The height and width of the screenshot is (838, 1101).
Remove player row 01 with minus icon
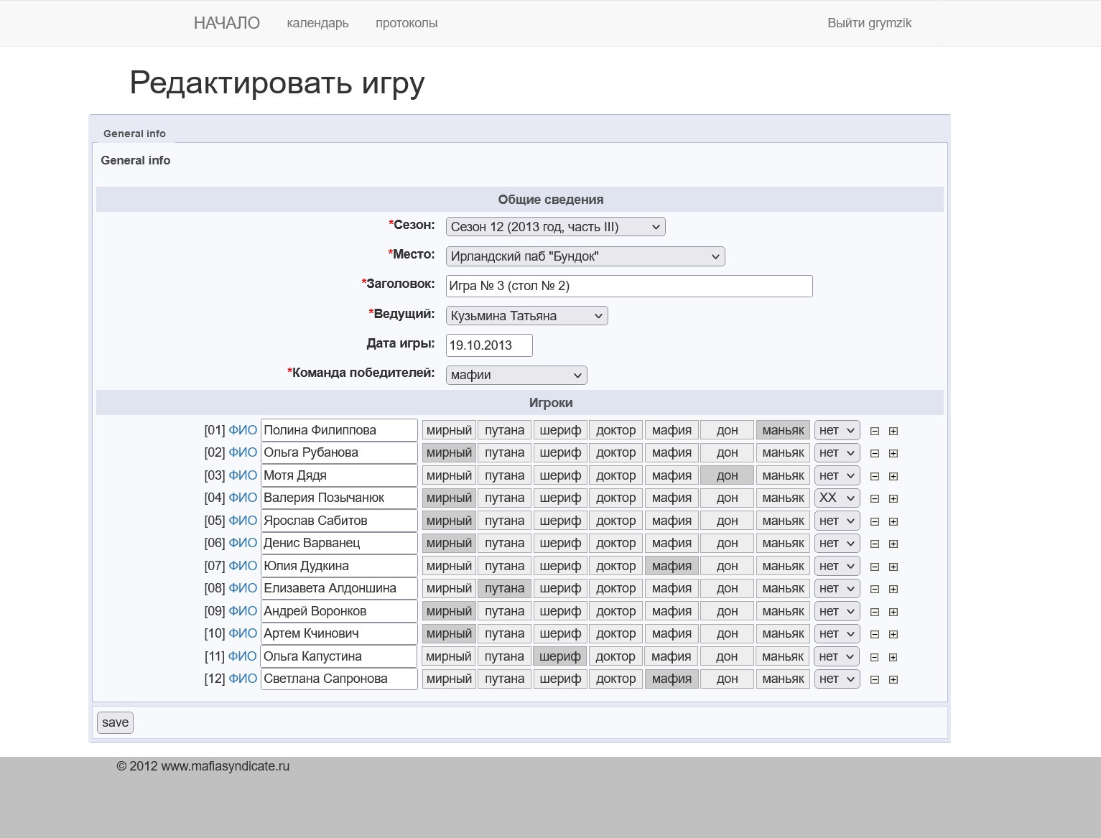click(875, 431)
